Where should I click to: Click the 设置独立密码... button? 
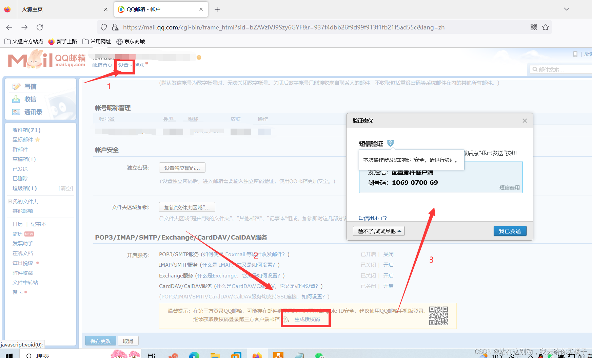182,168
